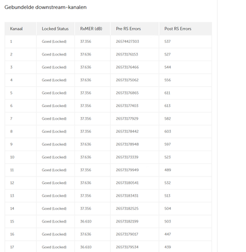Select Pre RS Errors value 26573176865
The height and width of the screenshot is (252, 246).
coord(127,93)
